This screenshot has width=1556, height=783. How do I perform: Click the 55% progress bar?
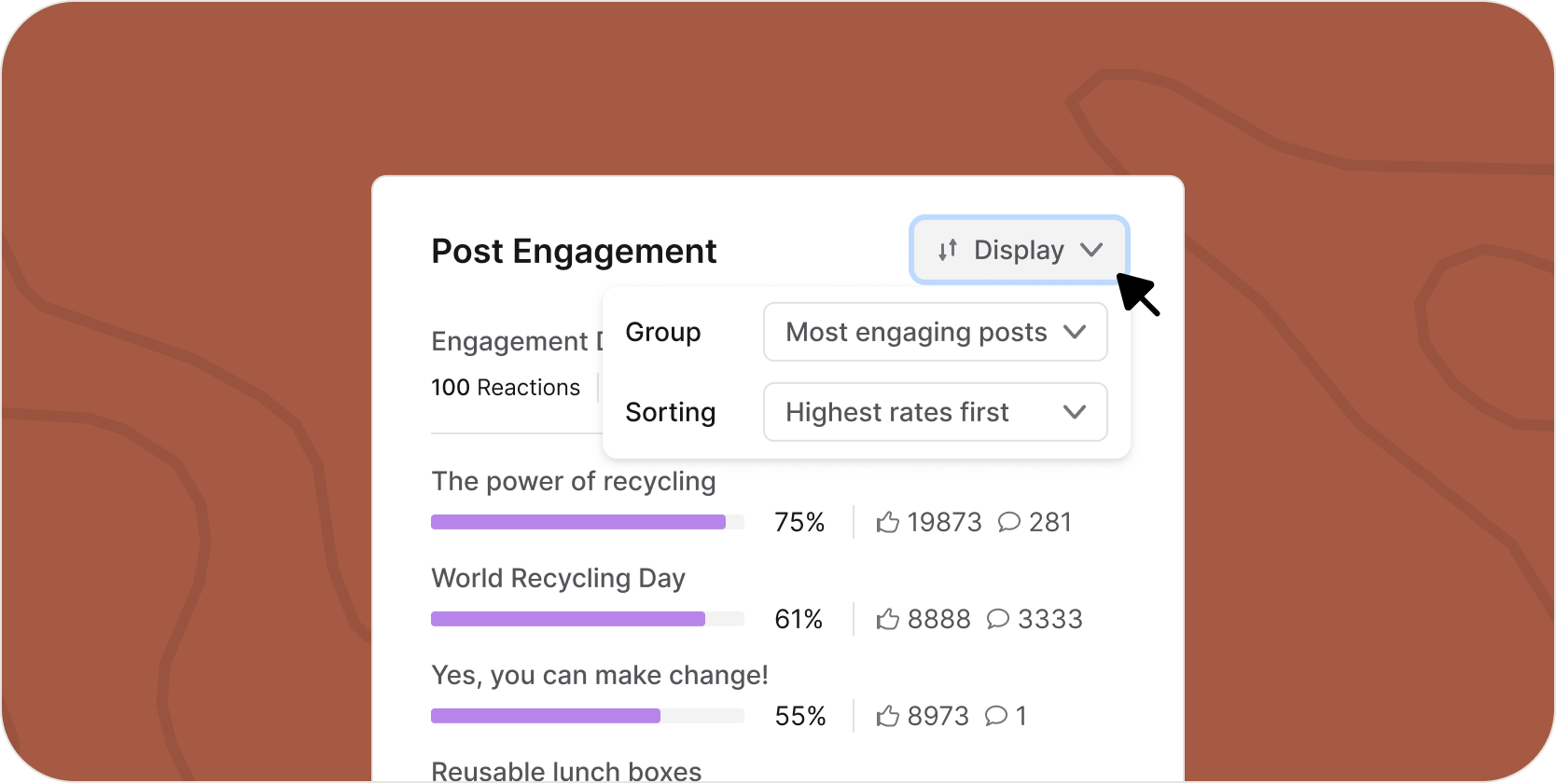click(x=588, y=716)
